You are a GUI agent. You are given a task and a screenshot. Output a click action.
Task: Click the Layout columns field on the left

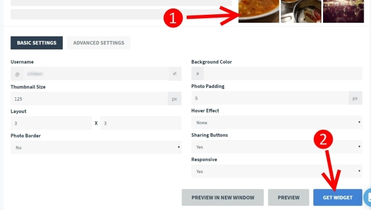[51, 123]
